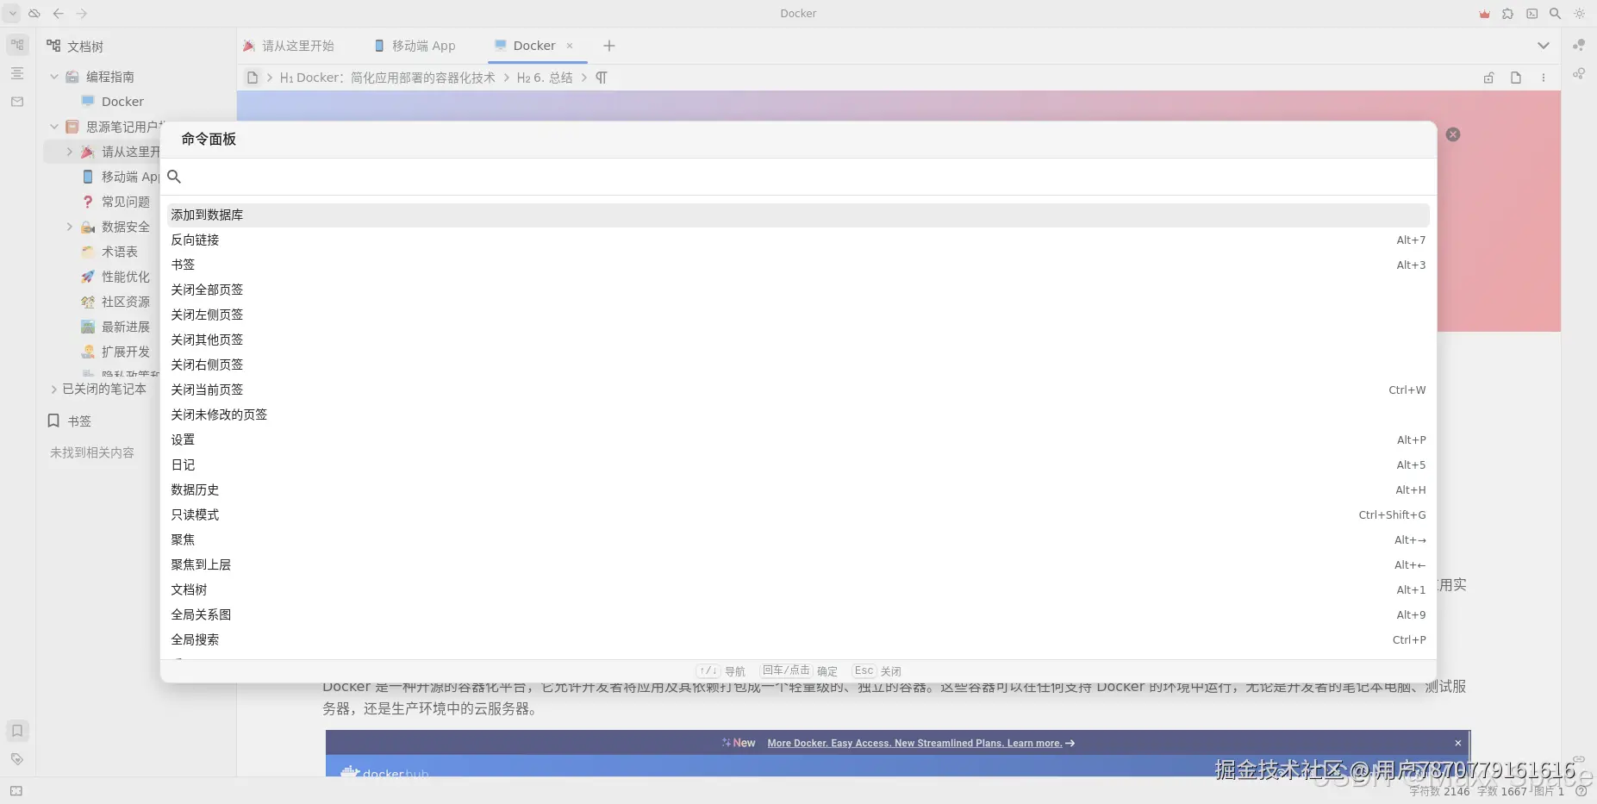Open the 最新进展 document
1597x804 pixels.
126,327
